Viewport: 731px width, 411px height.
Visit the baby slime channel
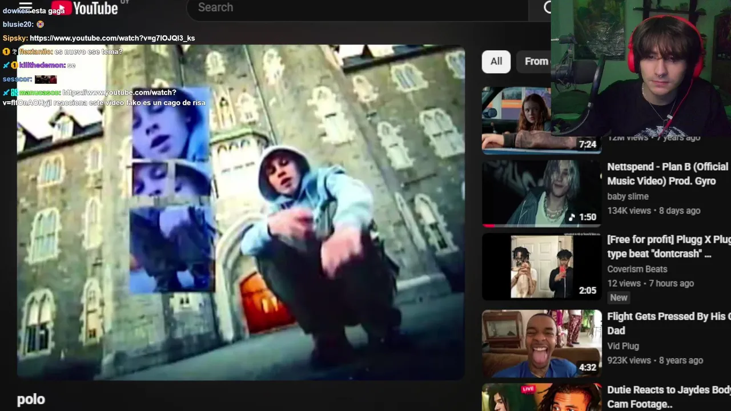pos(628,196)
